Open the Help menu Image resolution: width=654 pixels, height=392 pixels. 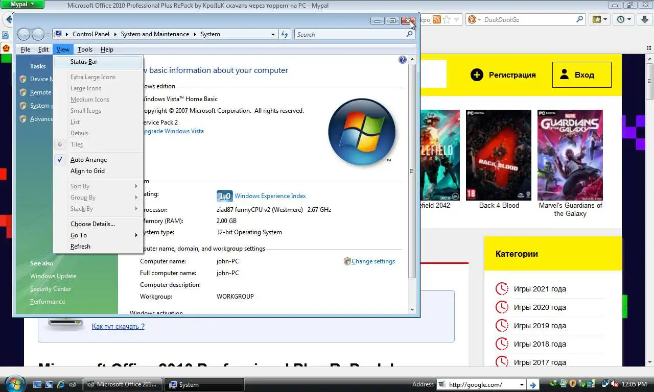[x=107, y=50]
